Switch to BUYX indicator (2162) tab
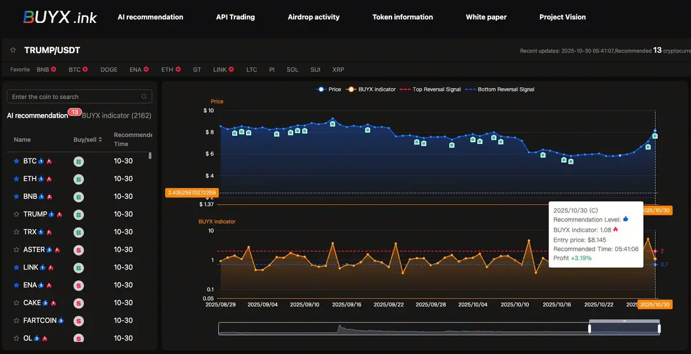Viewport: 691px width, 354px height. [116, 116]
